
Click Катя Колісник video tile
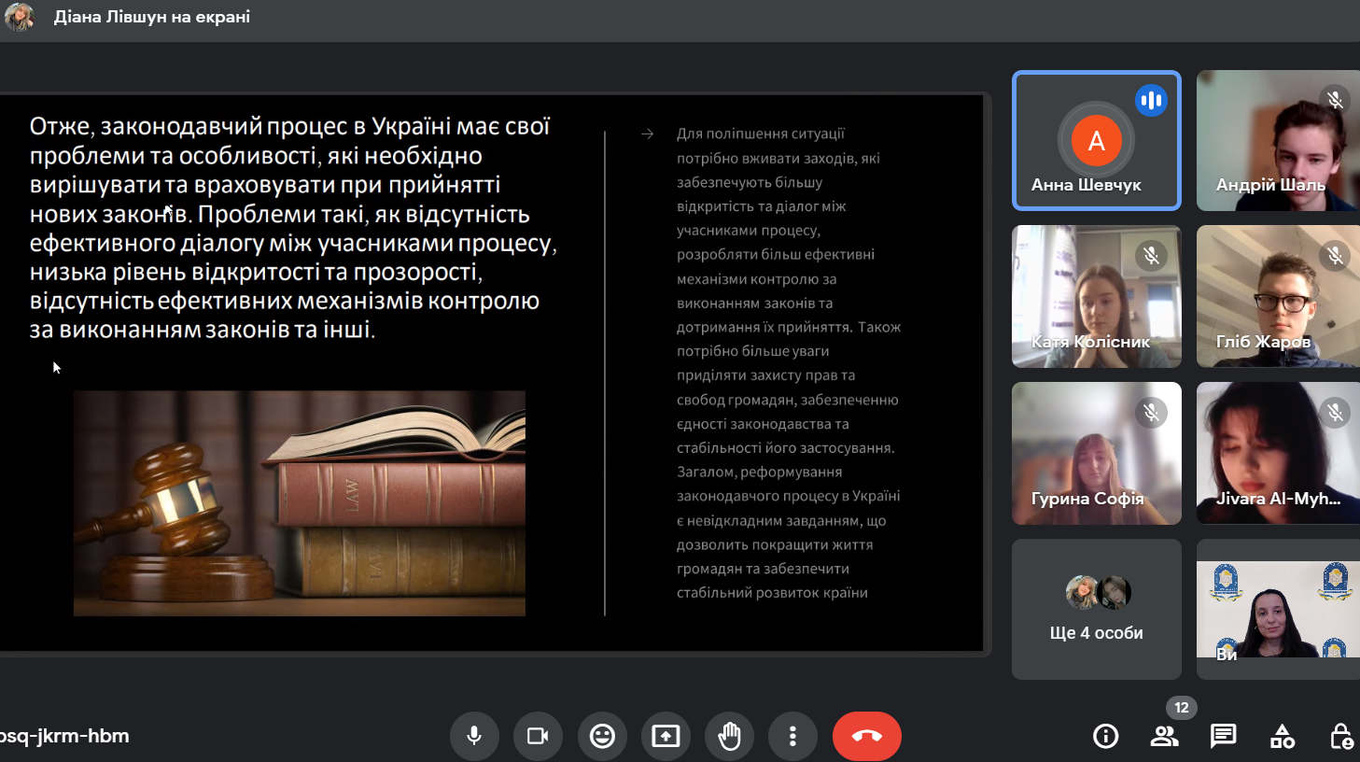coord(1096,296)
